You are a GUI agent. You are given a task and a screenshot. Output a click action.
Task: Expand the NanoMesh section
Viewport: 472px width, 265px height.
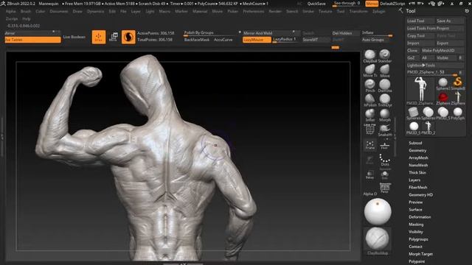point(418,165)
